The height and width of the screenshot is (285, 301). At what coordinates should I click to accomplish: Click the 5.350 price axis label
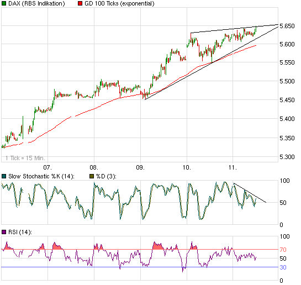(287, 138)
